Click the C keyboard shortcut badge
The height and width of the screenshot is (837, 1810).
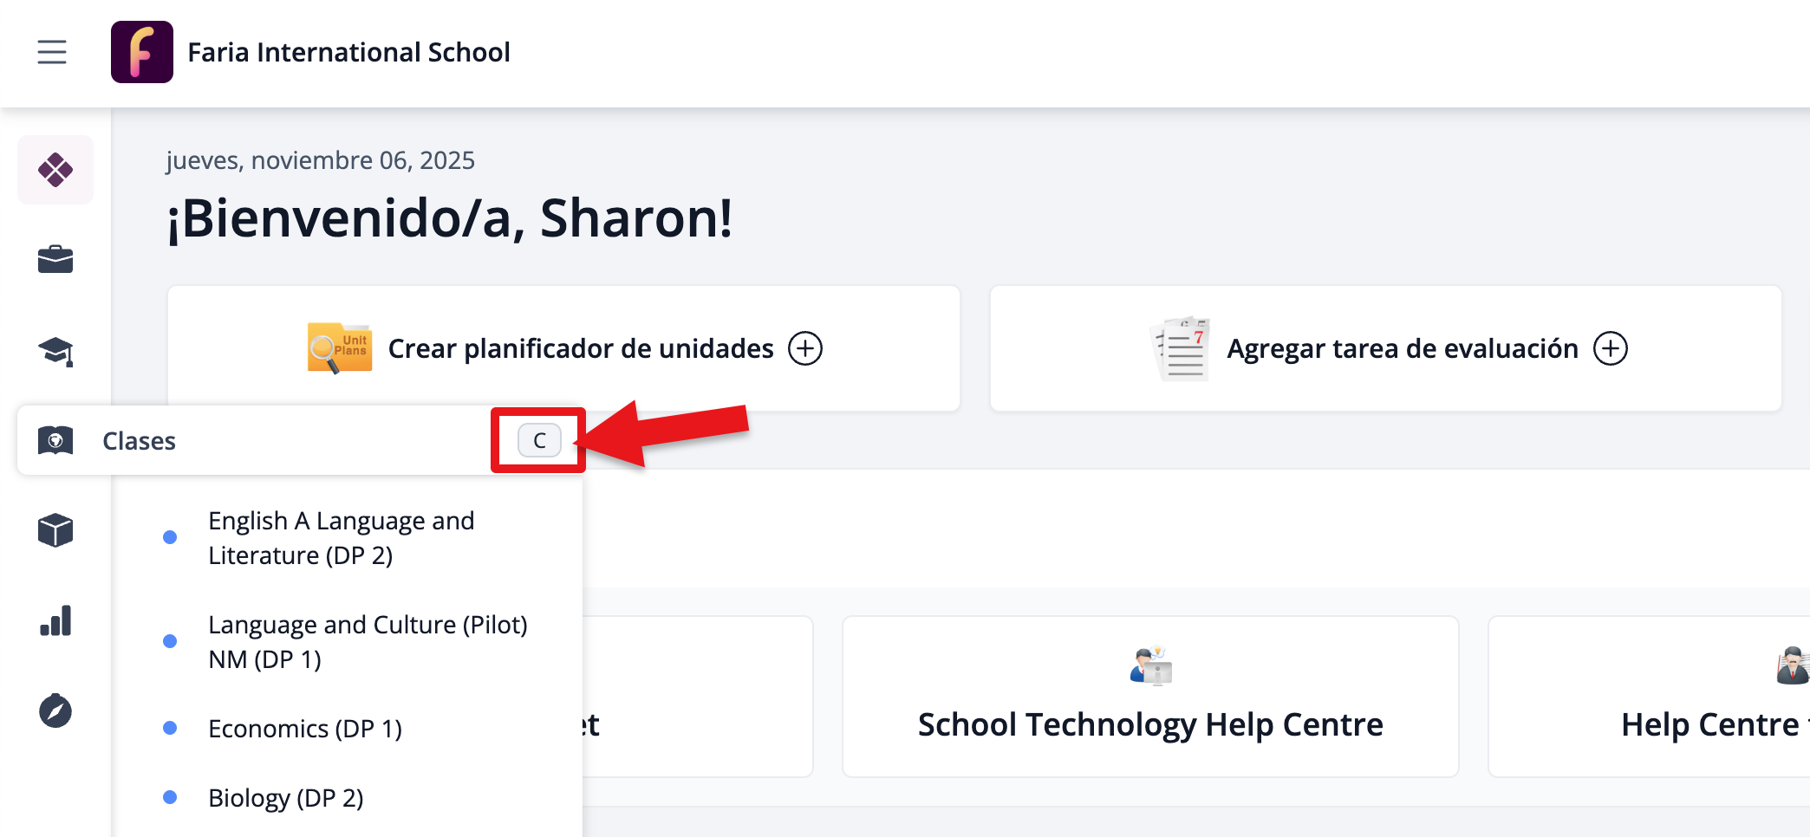(x=539, y=440)
